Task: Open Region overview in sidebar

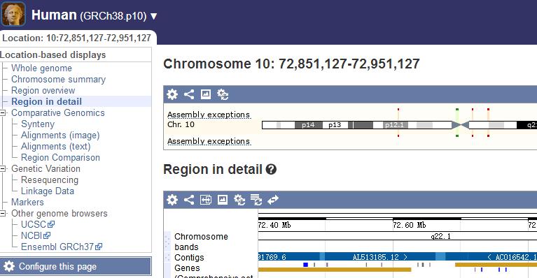Action: (43, 91)
